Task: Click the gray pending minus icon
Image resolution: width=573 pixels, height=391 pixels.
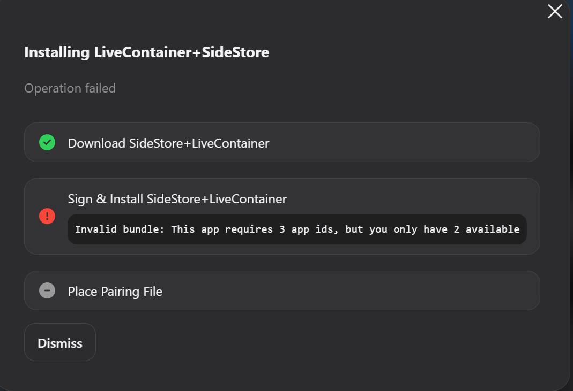Action: [47, 290]
